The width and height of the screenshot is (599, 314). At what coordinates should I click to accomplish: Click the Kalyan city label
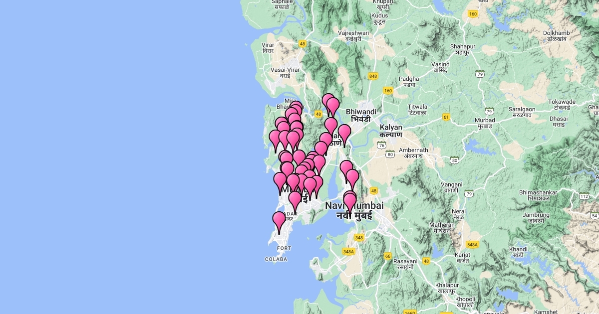390,131
